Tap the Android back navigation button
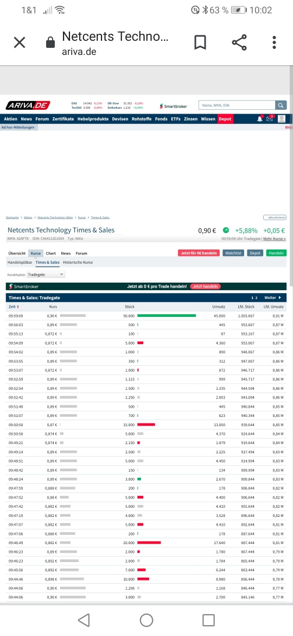The height and width of the screenshot is (636, 293). pos(84,620)
